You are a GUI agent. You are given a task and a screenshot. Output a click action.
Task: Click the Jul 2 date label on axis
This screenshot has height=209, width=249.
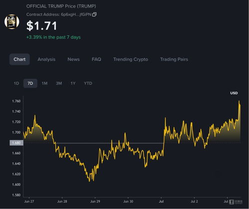pyautogui.click(x=194, y=202)
